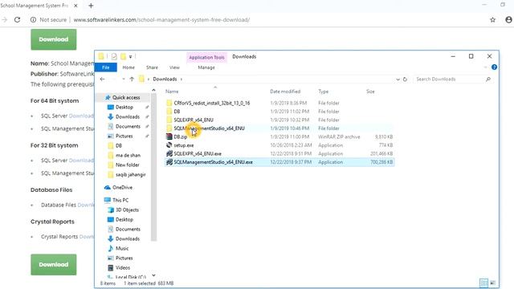Open the saqib jahangir folder
The height and width of the screenshot is (289, 514).
[130, 175]
